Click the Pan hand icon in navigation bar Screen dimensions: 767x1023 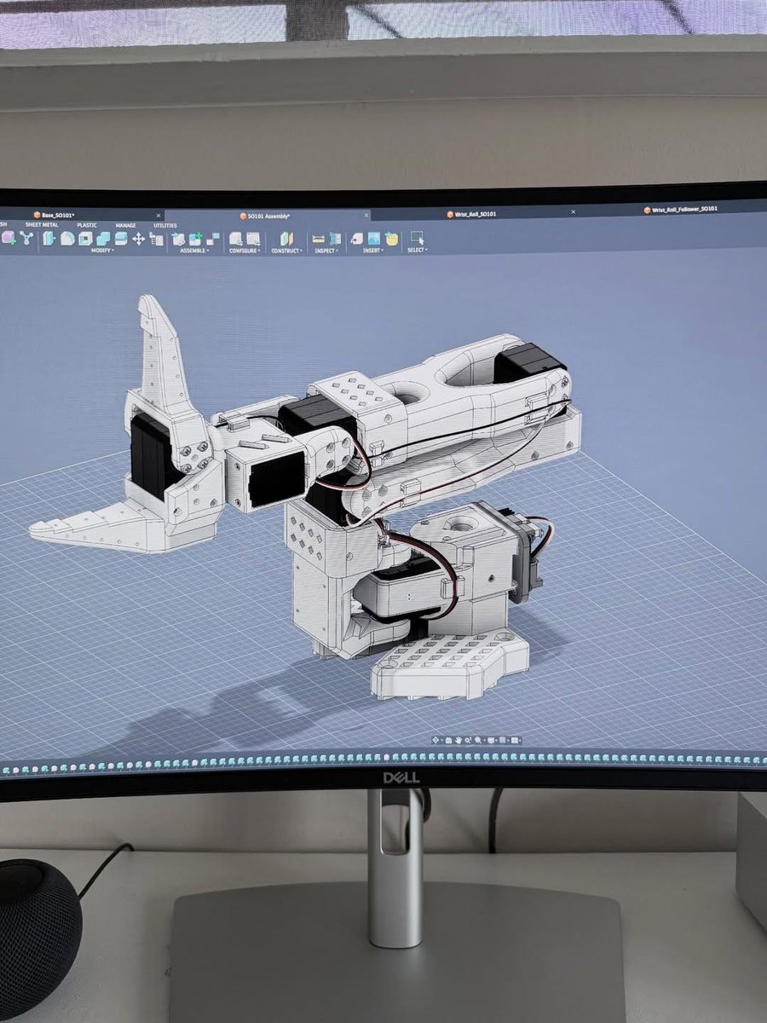pyautogui.click(x=458, y=740)
